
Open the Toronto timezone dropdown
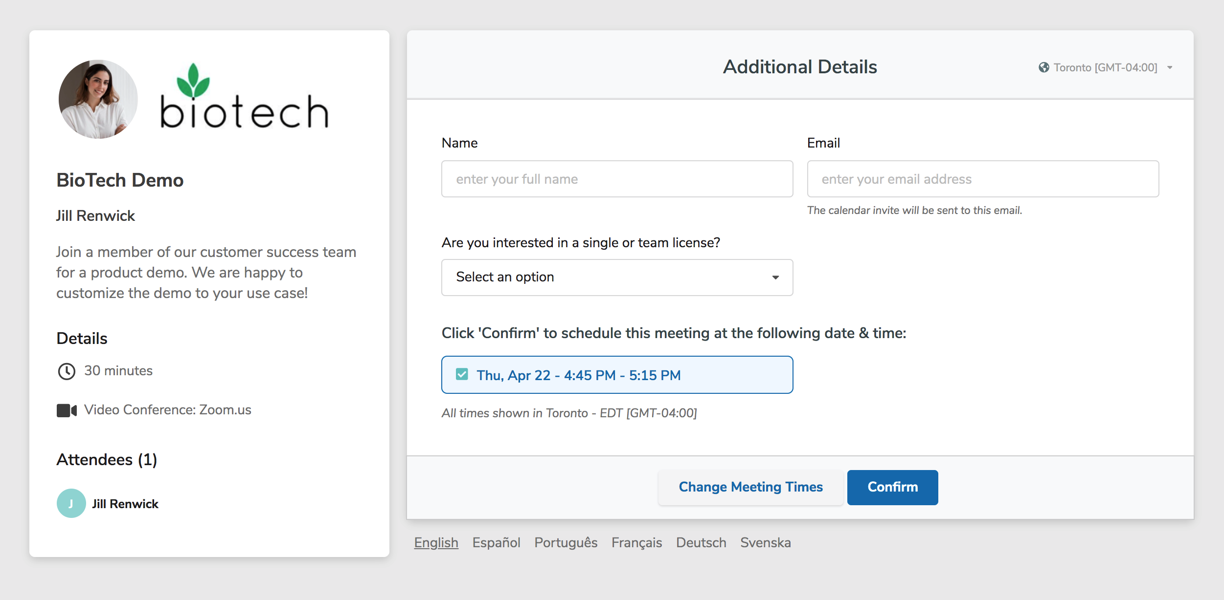tap(1105, 67)
